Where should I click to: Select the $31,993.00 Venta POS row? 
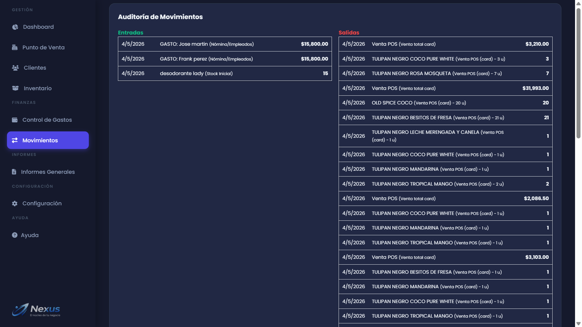[x=445, y=88]
